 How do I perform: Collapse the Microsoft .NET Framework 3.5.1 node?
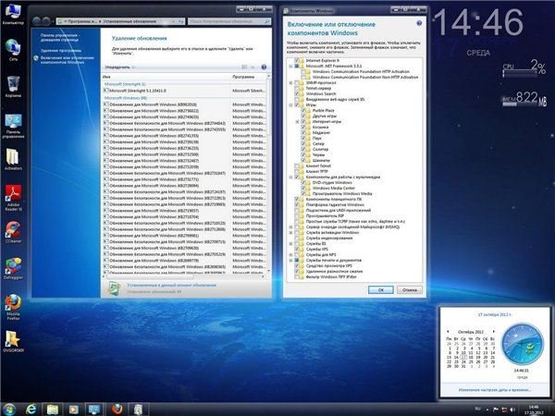(290, 67)
